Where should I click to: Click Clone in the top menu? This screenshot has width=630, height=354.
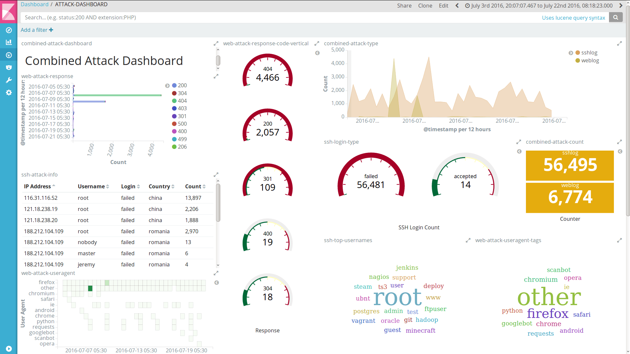[x=425, y=6]
